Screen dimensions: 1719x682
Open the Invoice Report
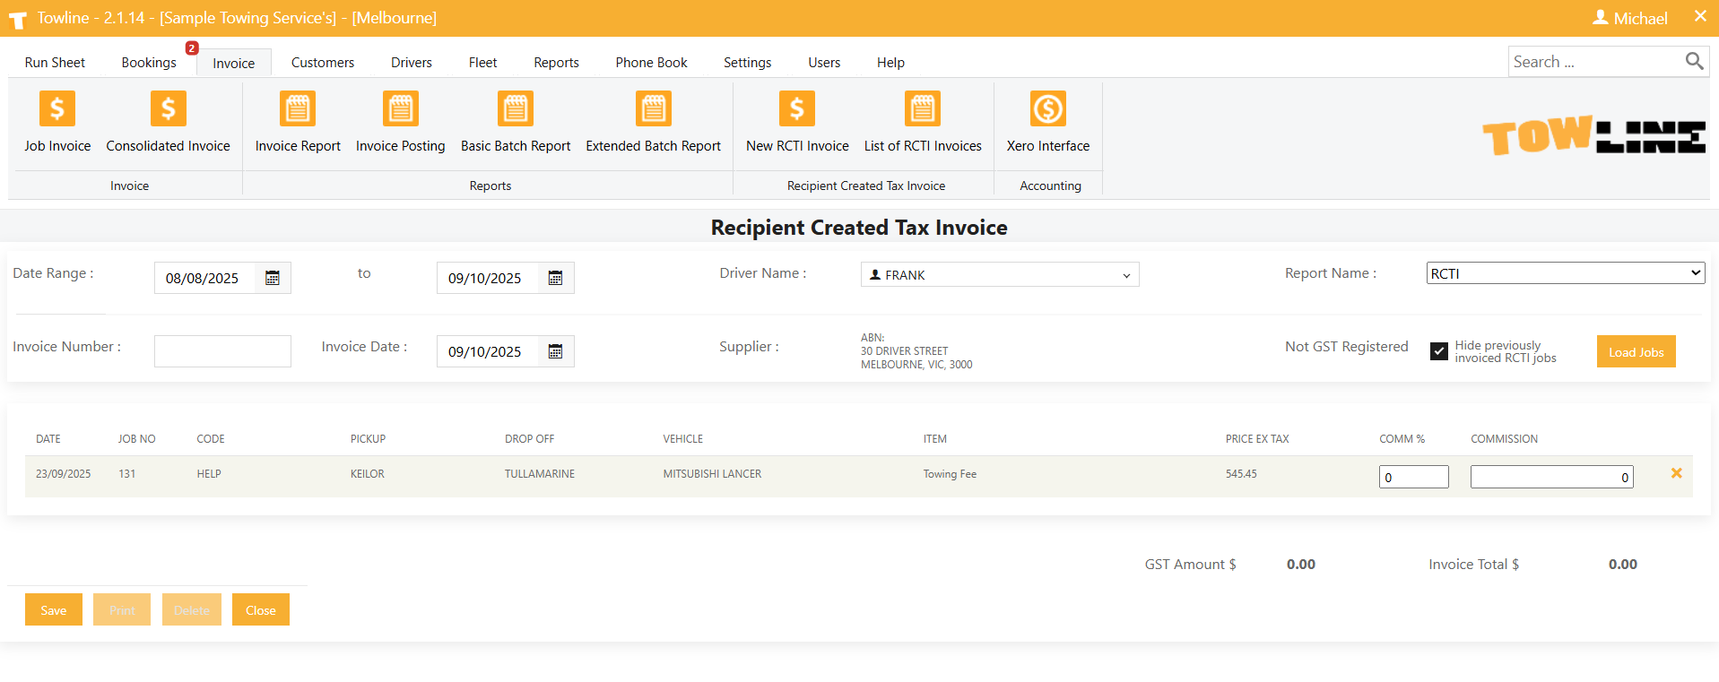tap(298, 122)
